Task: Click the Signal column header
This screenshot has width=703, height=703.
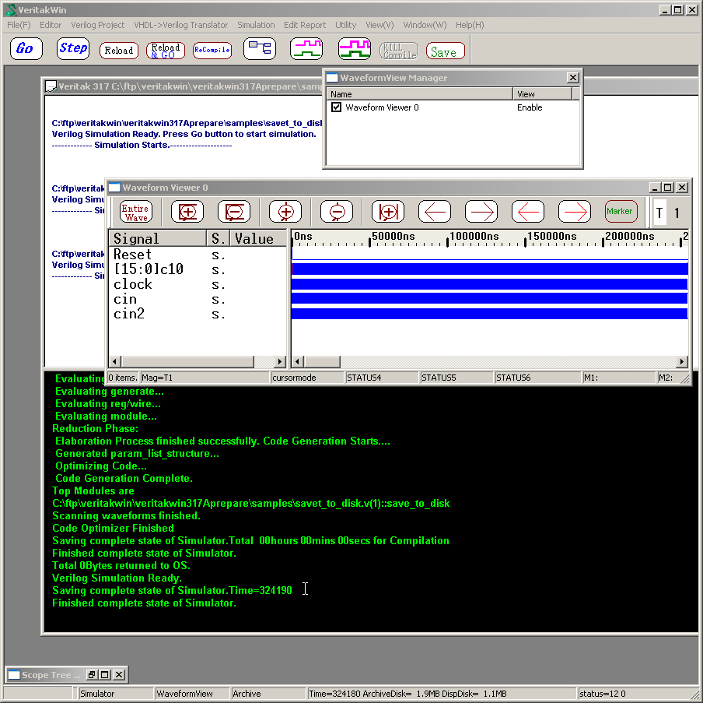Action: (x=158, y=238)
